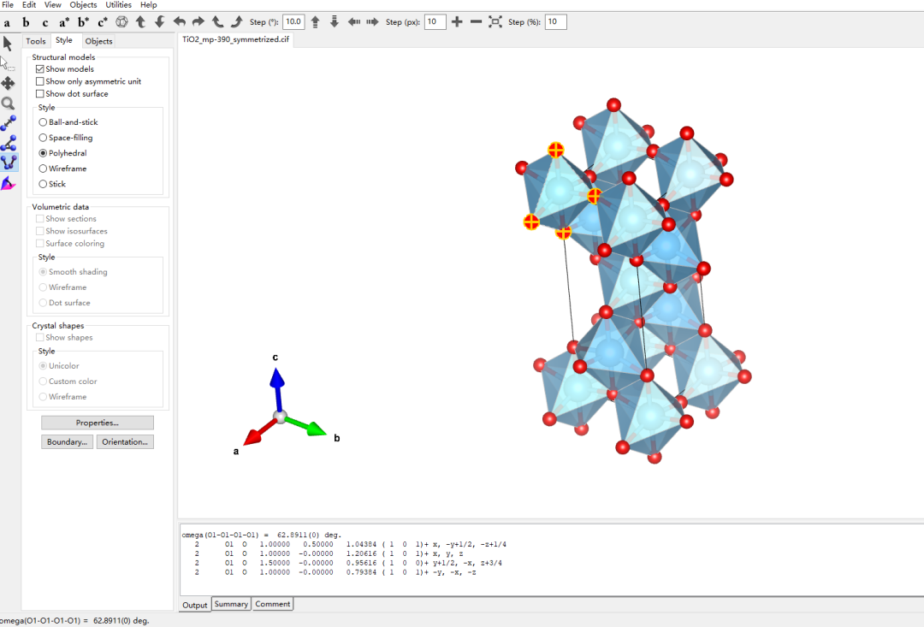Screen dimensions: 924x627
Task: Open the Objects menu in menu bar
Action: (83, 5)
